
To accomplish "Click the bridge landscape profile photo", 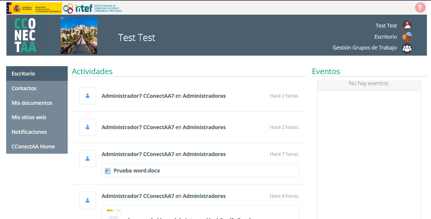I will click(x=79, y=36).
